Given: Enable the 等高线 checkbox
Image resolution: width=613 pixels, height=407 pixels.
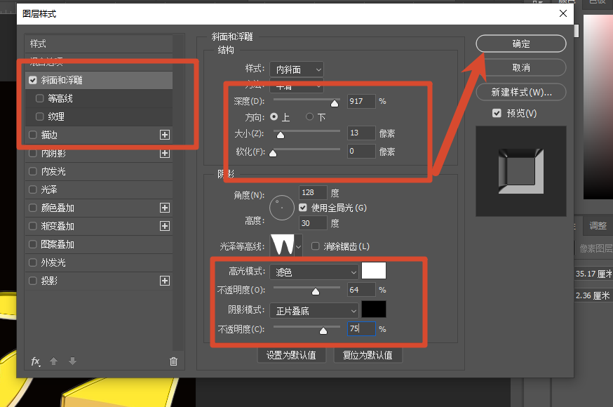Looking at the screenshot, I should tap(39, 98).
